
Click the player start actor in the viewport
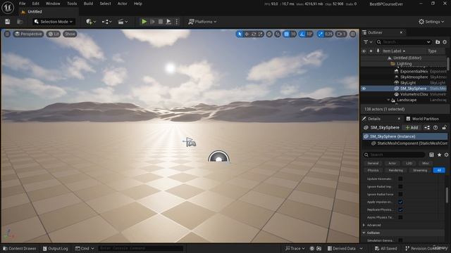point(190,142)
